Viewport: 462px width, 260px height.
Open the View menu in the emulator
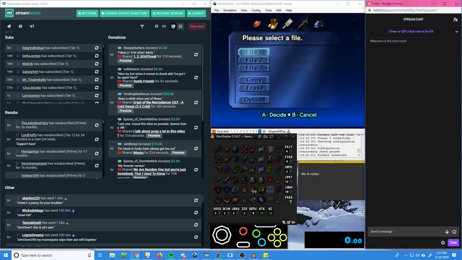(244, 10)
